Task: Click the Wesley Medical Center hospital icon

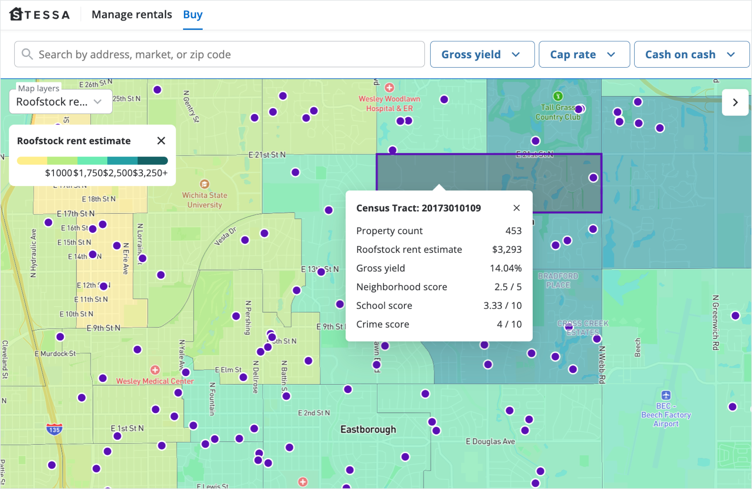Action: [x=155, y=370]
